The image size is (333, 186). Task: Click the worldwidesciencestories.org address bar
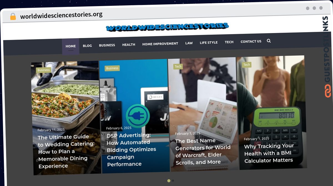(61, 15)
